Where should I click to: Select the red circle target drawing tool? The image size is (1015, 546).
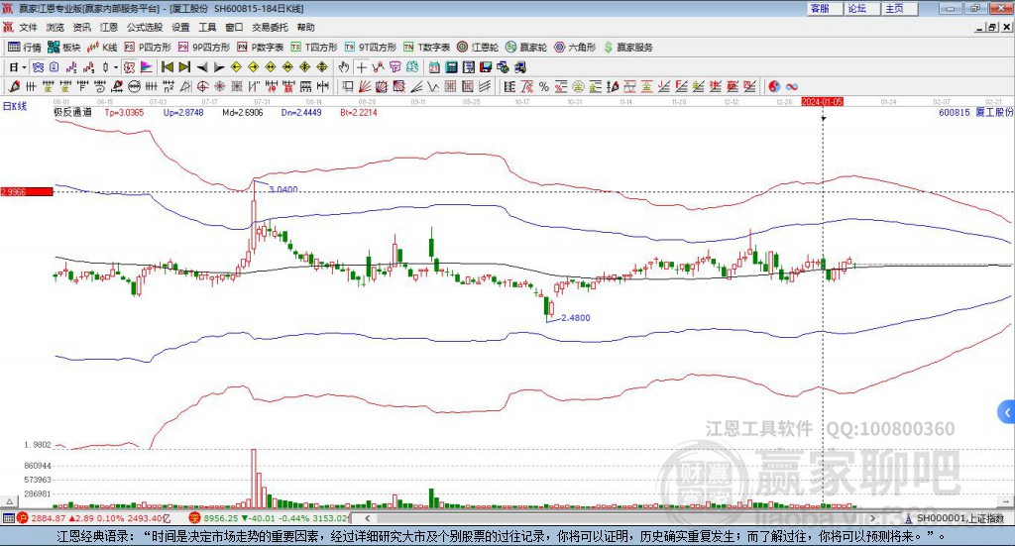202,86
